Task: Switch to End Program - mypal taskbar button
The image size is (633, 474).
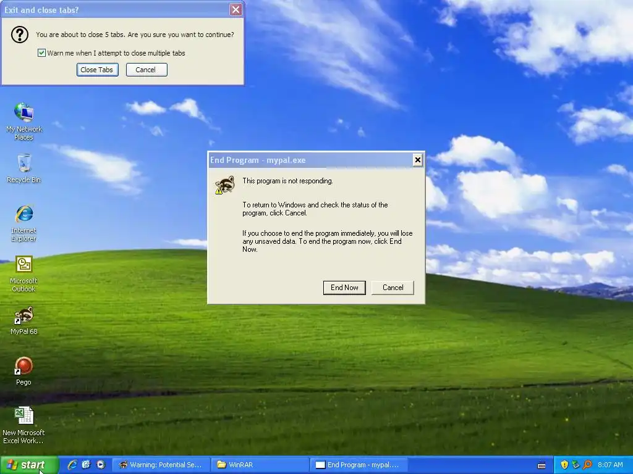Action: 359,465
